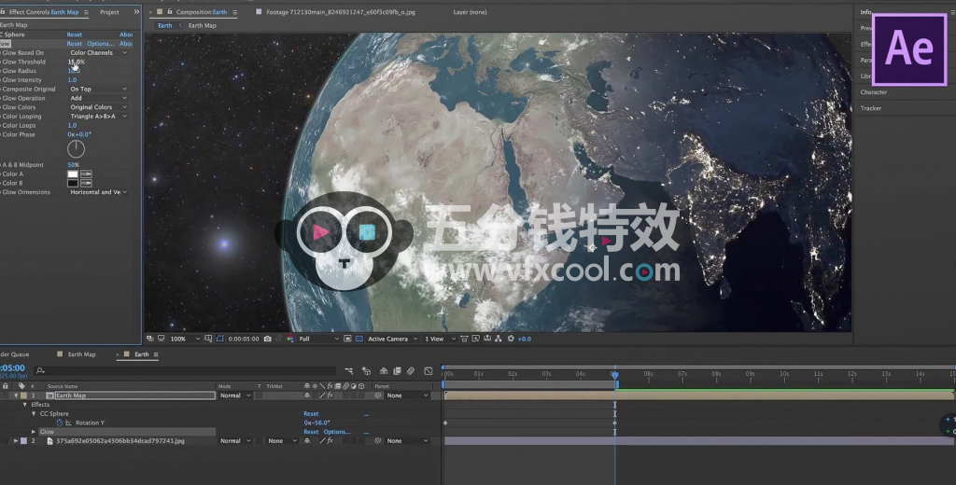956x485 pixels.
Task: Open the graph editor icon in timeline
Action: click(x=428, y=371)
